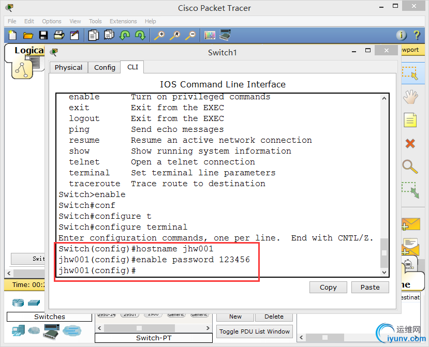Click the device list horizontal scrollbar thumb
Image resolution: width=429 pixels, height=347 pixels.
(140, 328)
